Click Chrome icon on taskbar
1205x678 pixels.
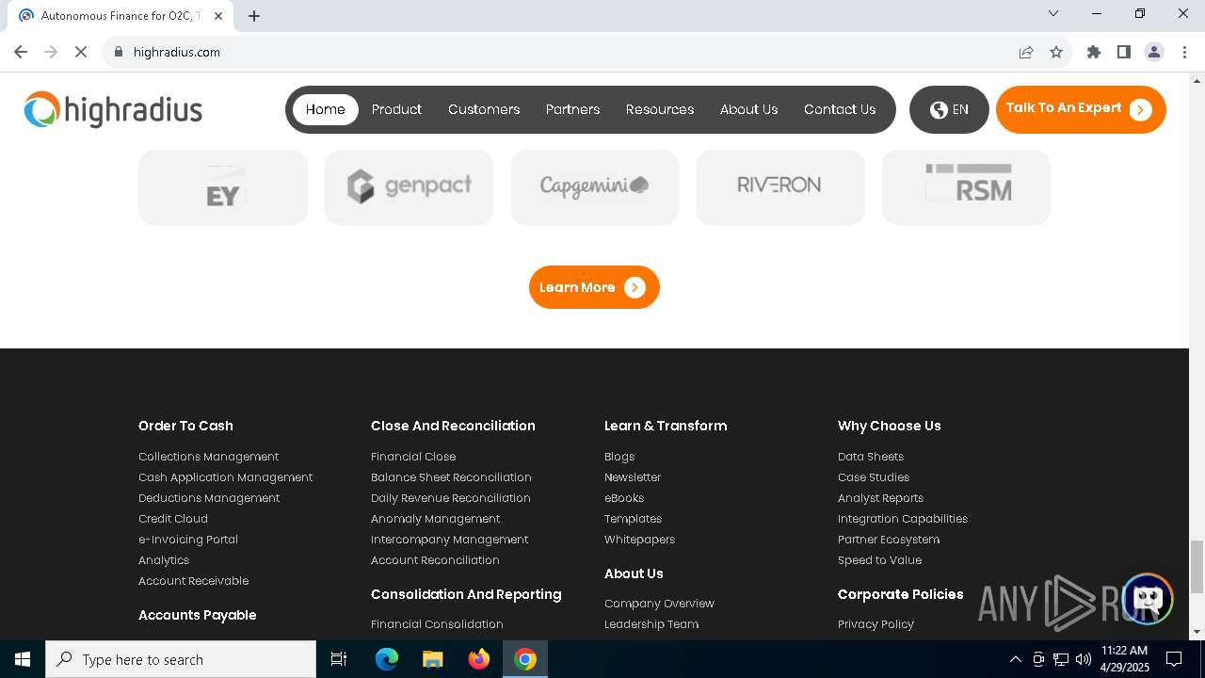point(525,659)
